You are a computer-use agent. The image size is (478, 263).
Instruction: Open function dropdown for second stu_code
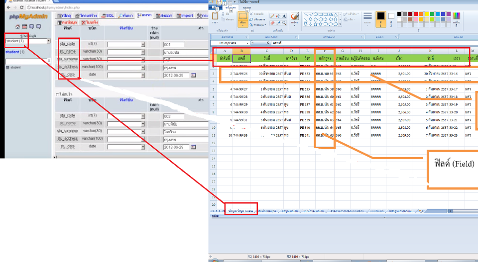[143, 116]
